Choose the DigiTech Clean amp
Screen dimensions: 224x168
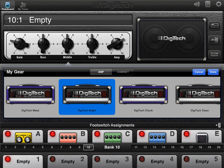point(198,97)
